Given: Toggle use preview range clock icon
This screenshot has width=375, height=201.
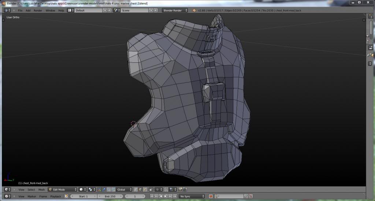Looking at the screenshot, I should click(x=66, y=196).
